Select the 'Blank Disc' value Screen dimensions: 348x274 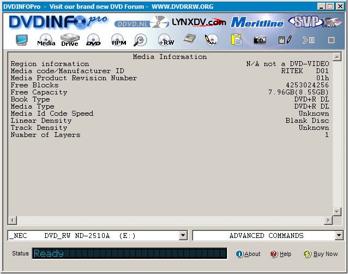coord(307,121)
